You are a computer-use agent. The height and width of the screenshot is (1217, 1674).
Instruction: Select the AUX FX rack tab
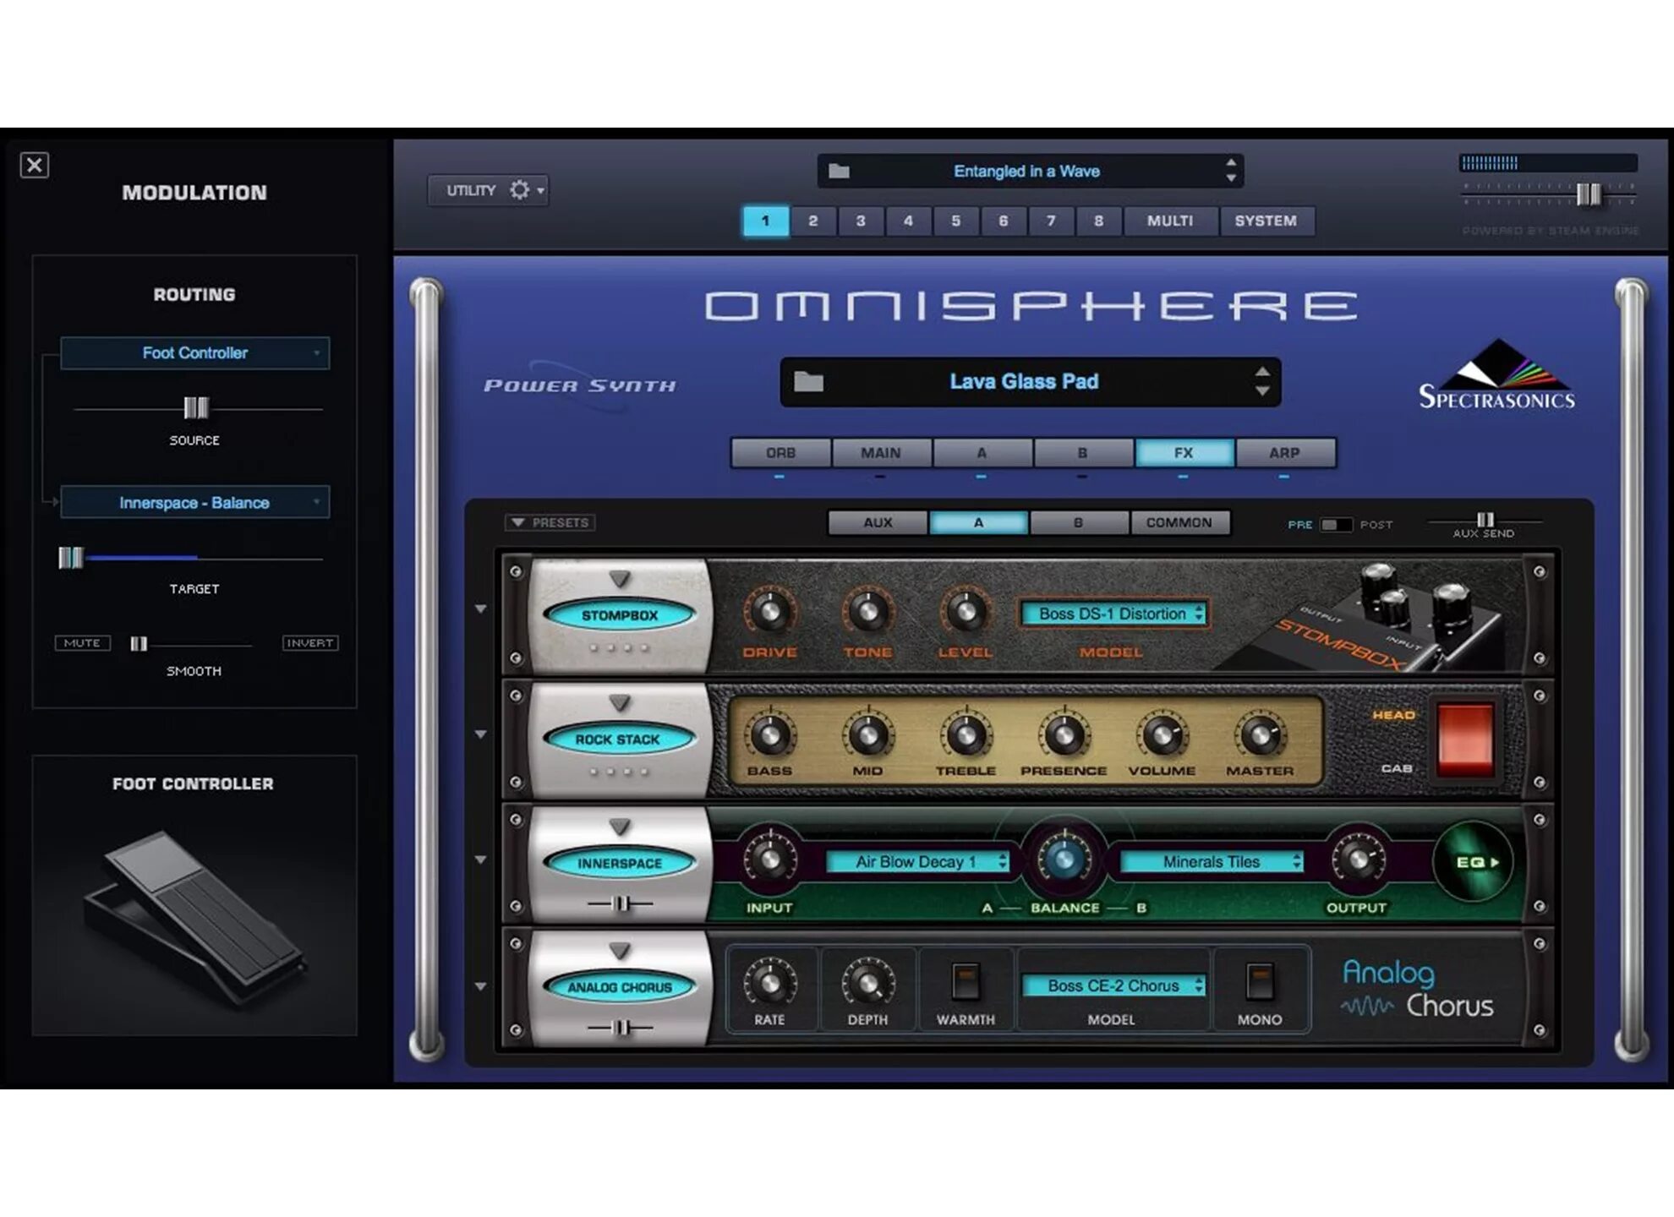click(878, 523)
